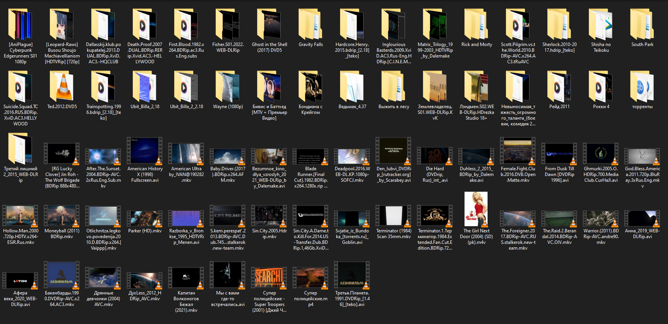Select the Лэндмен.S02 folder icon

coord(476,87)
